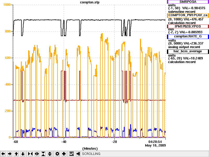Select the hac_bcm_average legend entry
Image resolution: width=209 pixels, height=157 pixels.
[x=188, y=52]
